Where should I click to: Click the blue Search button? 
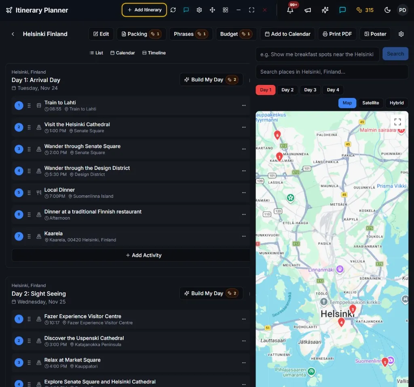(x=395, y=54)
